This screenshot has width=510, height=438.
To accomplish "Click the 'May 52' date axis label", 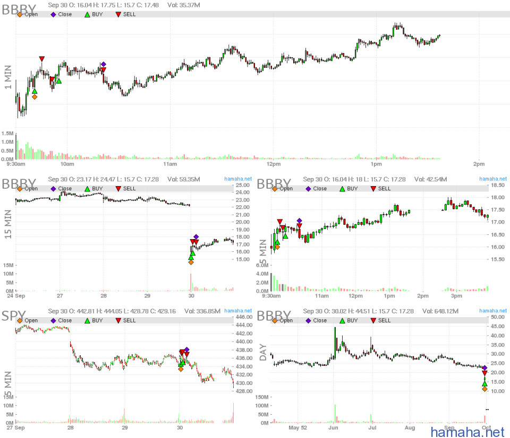I will click(297, 427).
